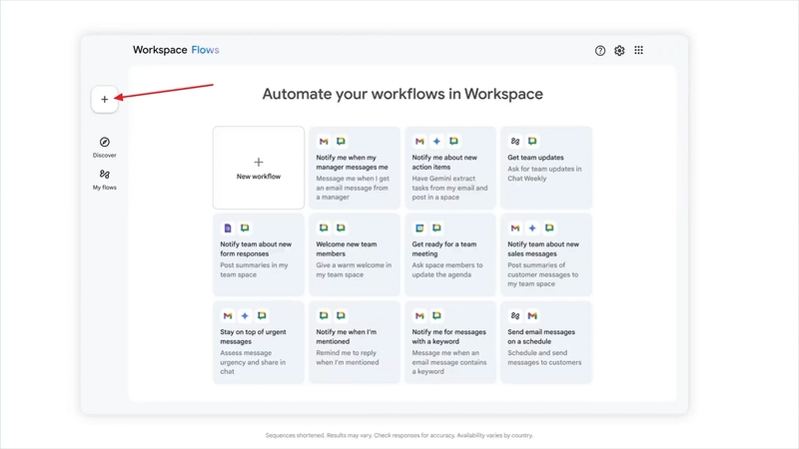Image resolution: width=799 pixels, height=449 pixels.
Task: Select 'Notify team about new form responses' title
Action: [x=256, y=248]
